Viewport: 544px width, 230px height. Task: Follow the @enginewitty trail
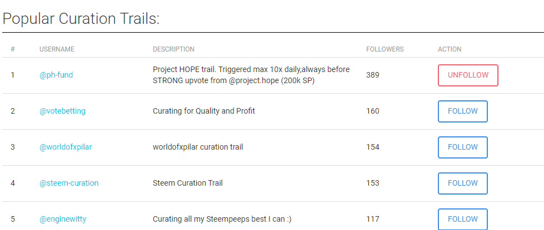point(462,219)
